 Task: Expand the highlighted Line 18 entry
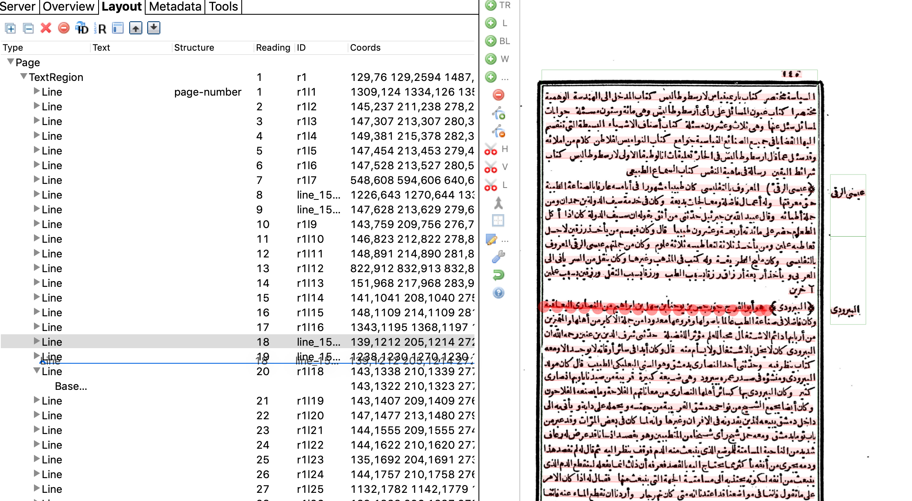pos(37,342)
